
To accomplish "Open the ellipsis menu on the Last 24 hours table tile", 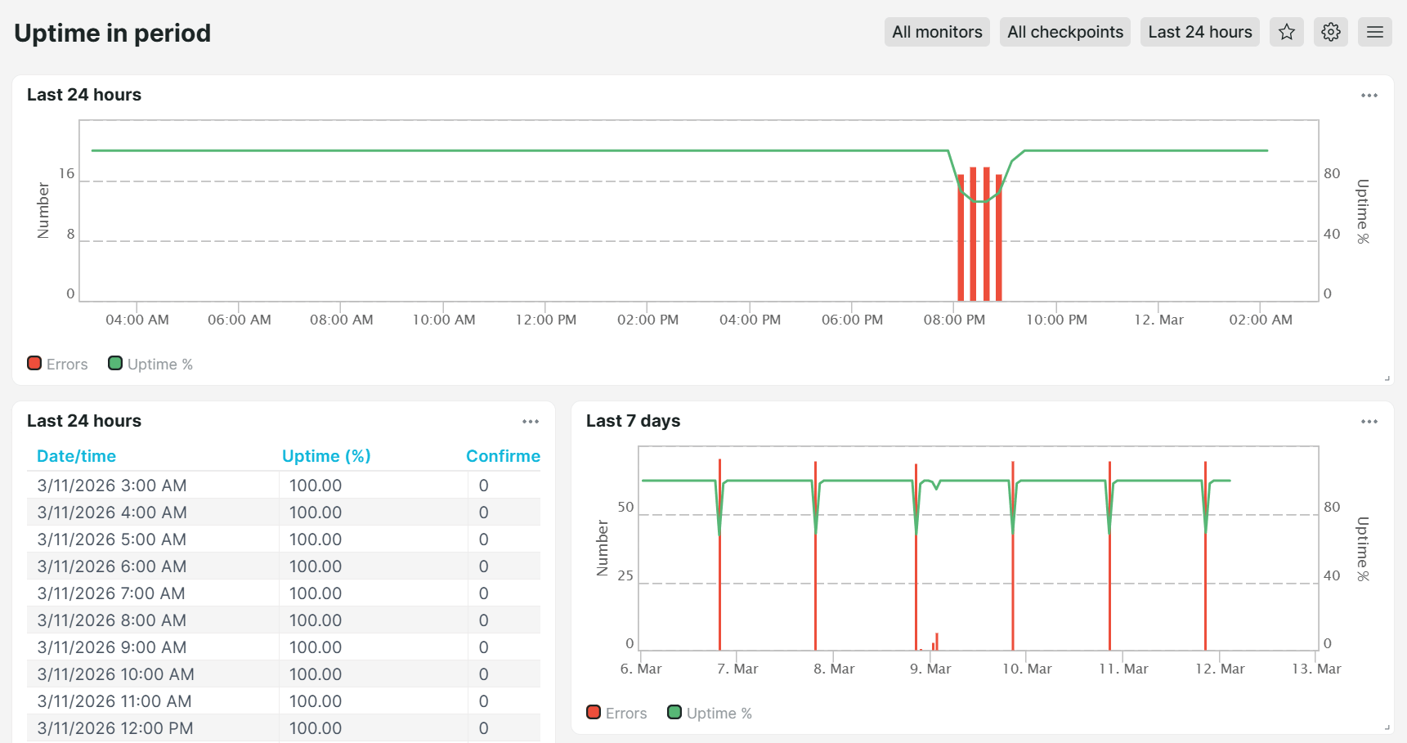I will click(530, 421).
